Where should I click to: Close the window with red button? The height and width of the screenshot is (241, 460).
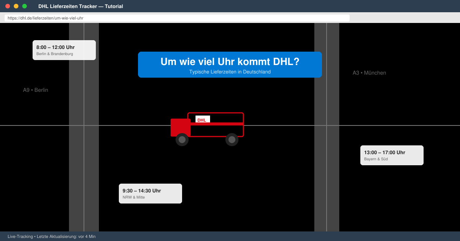tap(8, 6)
